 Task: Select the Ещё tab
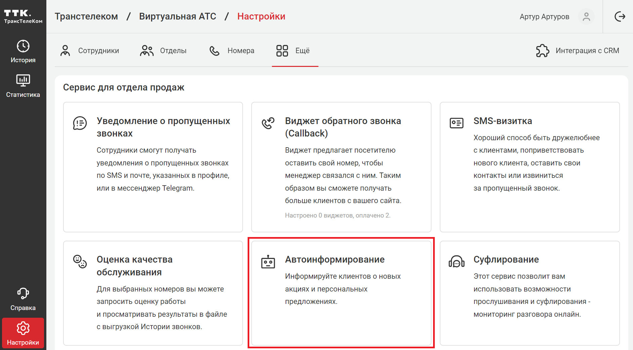[x=293, y=51]
